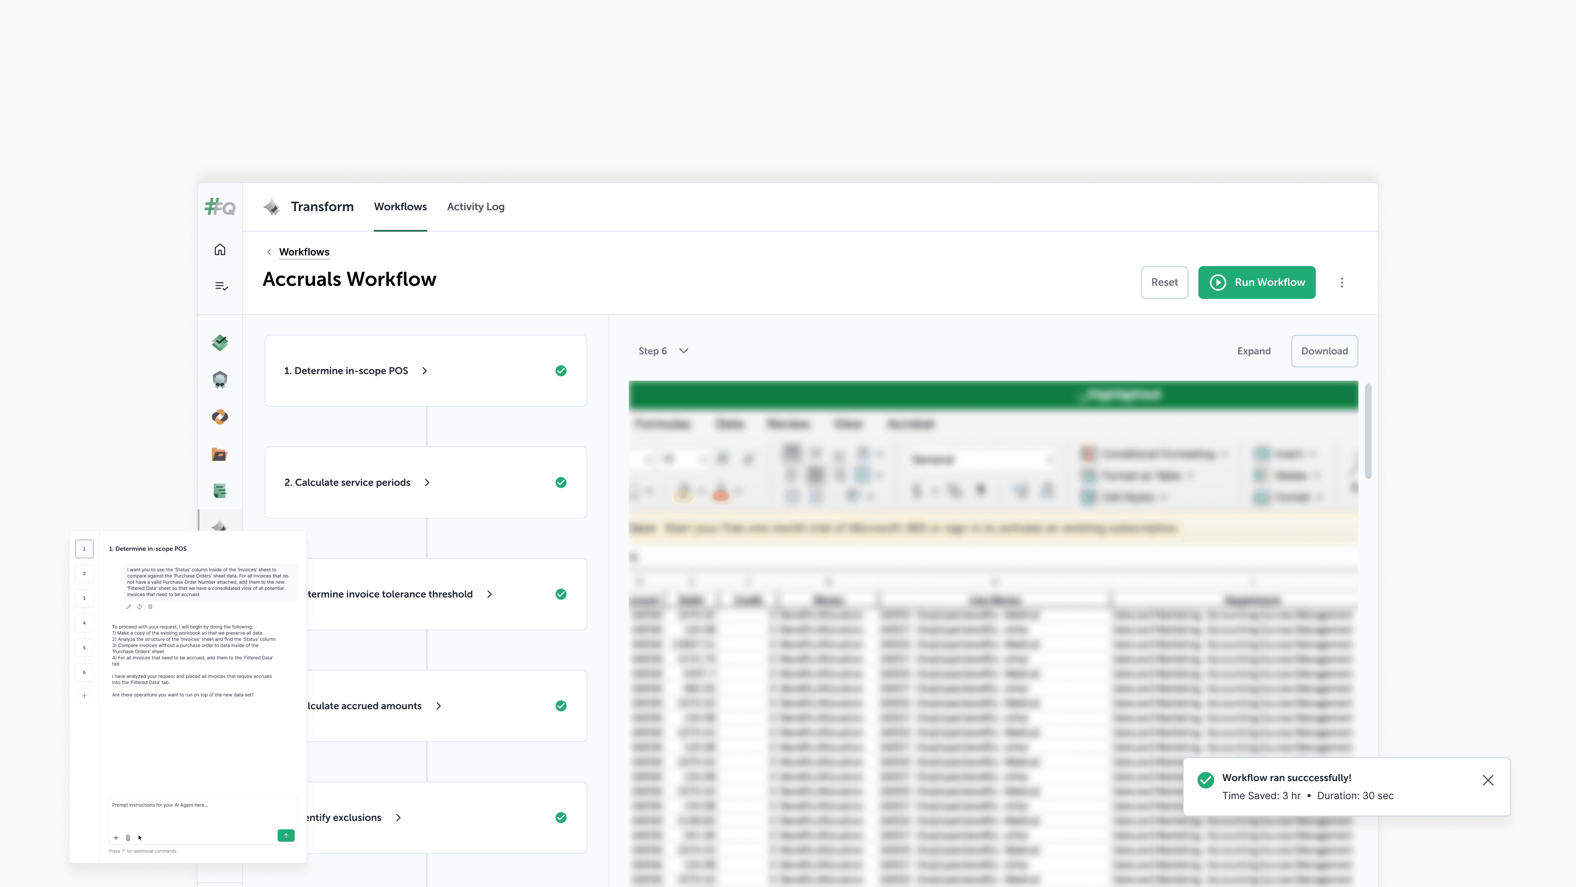Expand Calculate service periods step chevron

click(x=427, y=483)
